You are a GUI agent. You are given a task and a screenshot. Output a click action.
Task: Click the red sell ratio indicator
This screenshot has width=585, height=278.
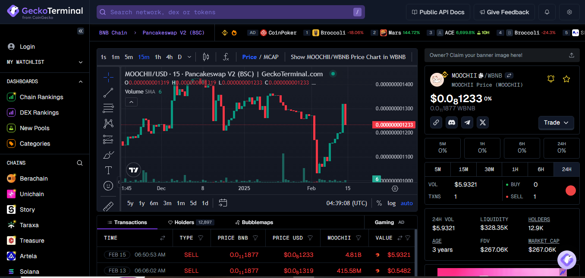point(571,191)
